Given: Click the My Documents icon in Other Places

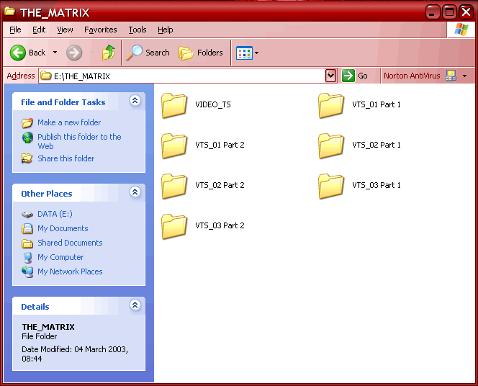Looking at the screenshot, I should (x=27, y=228).
